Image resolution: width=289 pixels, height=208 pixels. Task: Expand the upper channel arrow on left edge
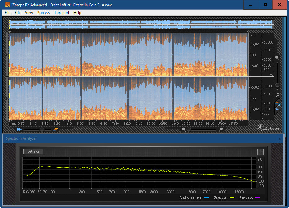tap(7, 55)
